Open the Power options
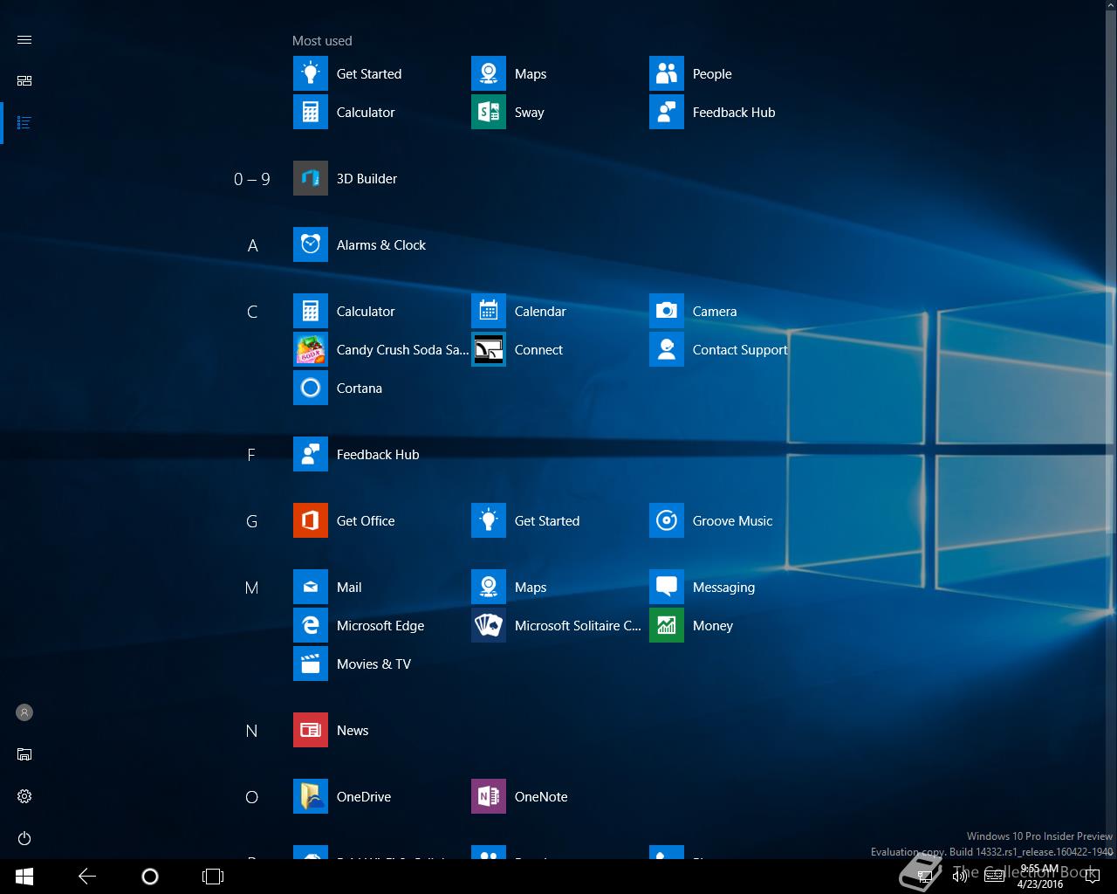The height and width of the screenshot is (894, 1117). pos(24,839)
